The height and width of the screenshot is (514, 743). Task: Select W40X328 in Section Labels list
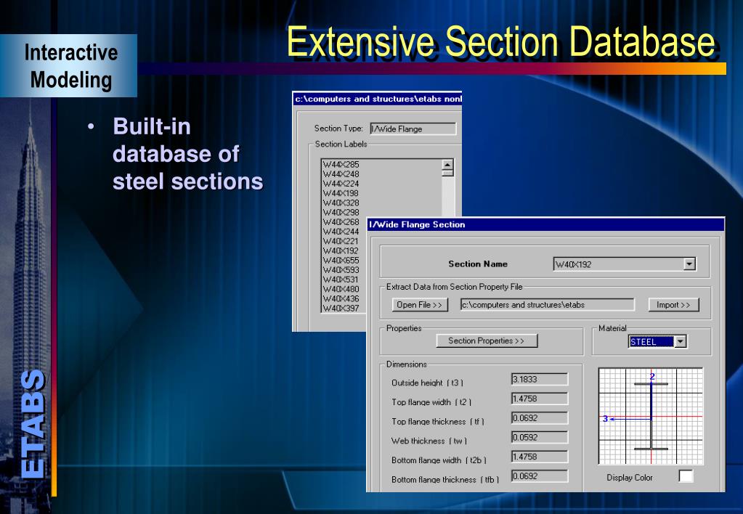[x=341, y=203]
